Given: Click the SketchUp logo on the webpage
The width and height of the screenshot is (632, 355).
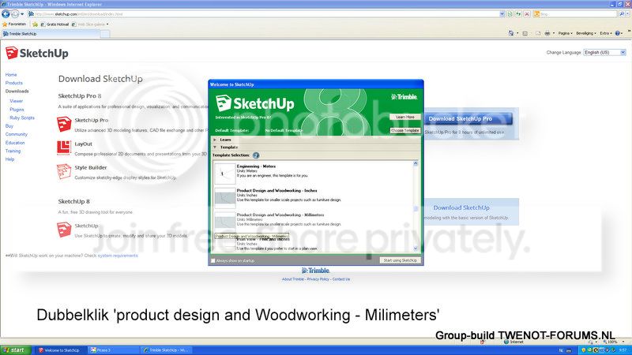Looking at the screenshot, I should (36, 53).
